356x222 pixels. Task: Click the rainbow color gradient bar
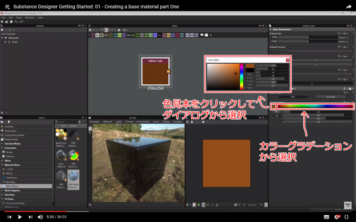click(x=315, y=106)
